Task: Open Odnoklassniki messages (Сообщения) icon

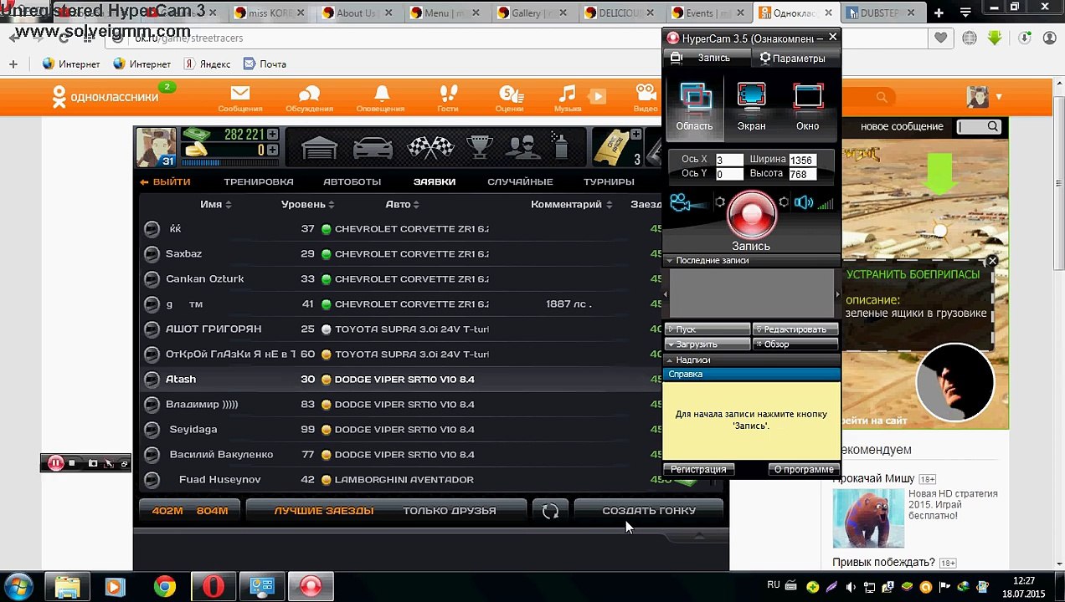Action: point(240,98)
